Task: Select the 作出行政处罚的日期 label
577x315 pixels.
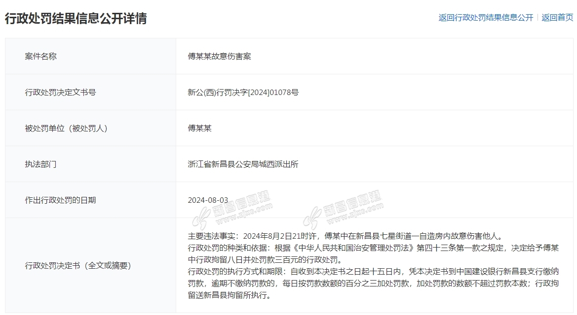Action: pyautogui.click(x=60, y=200)
